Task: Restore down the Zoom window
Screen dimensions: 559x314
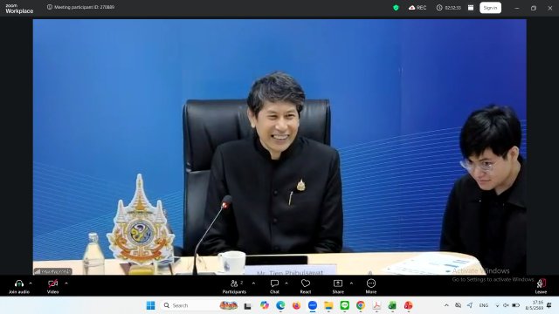Action: 534,8
